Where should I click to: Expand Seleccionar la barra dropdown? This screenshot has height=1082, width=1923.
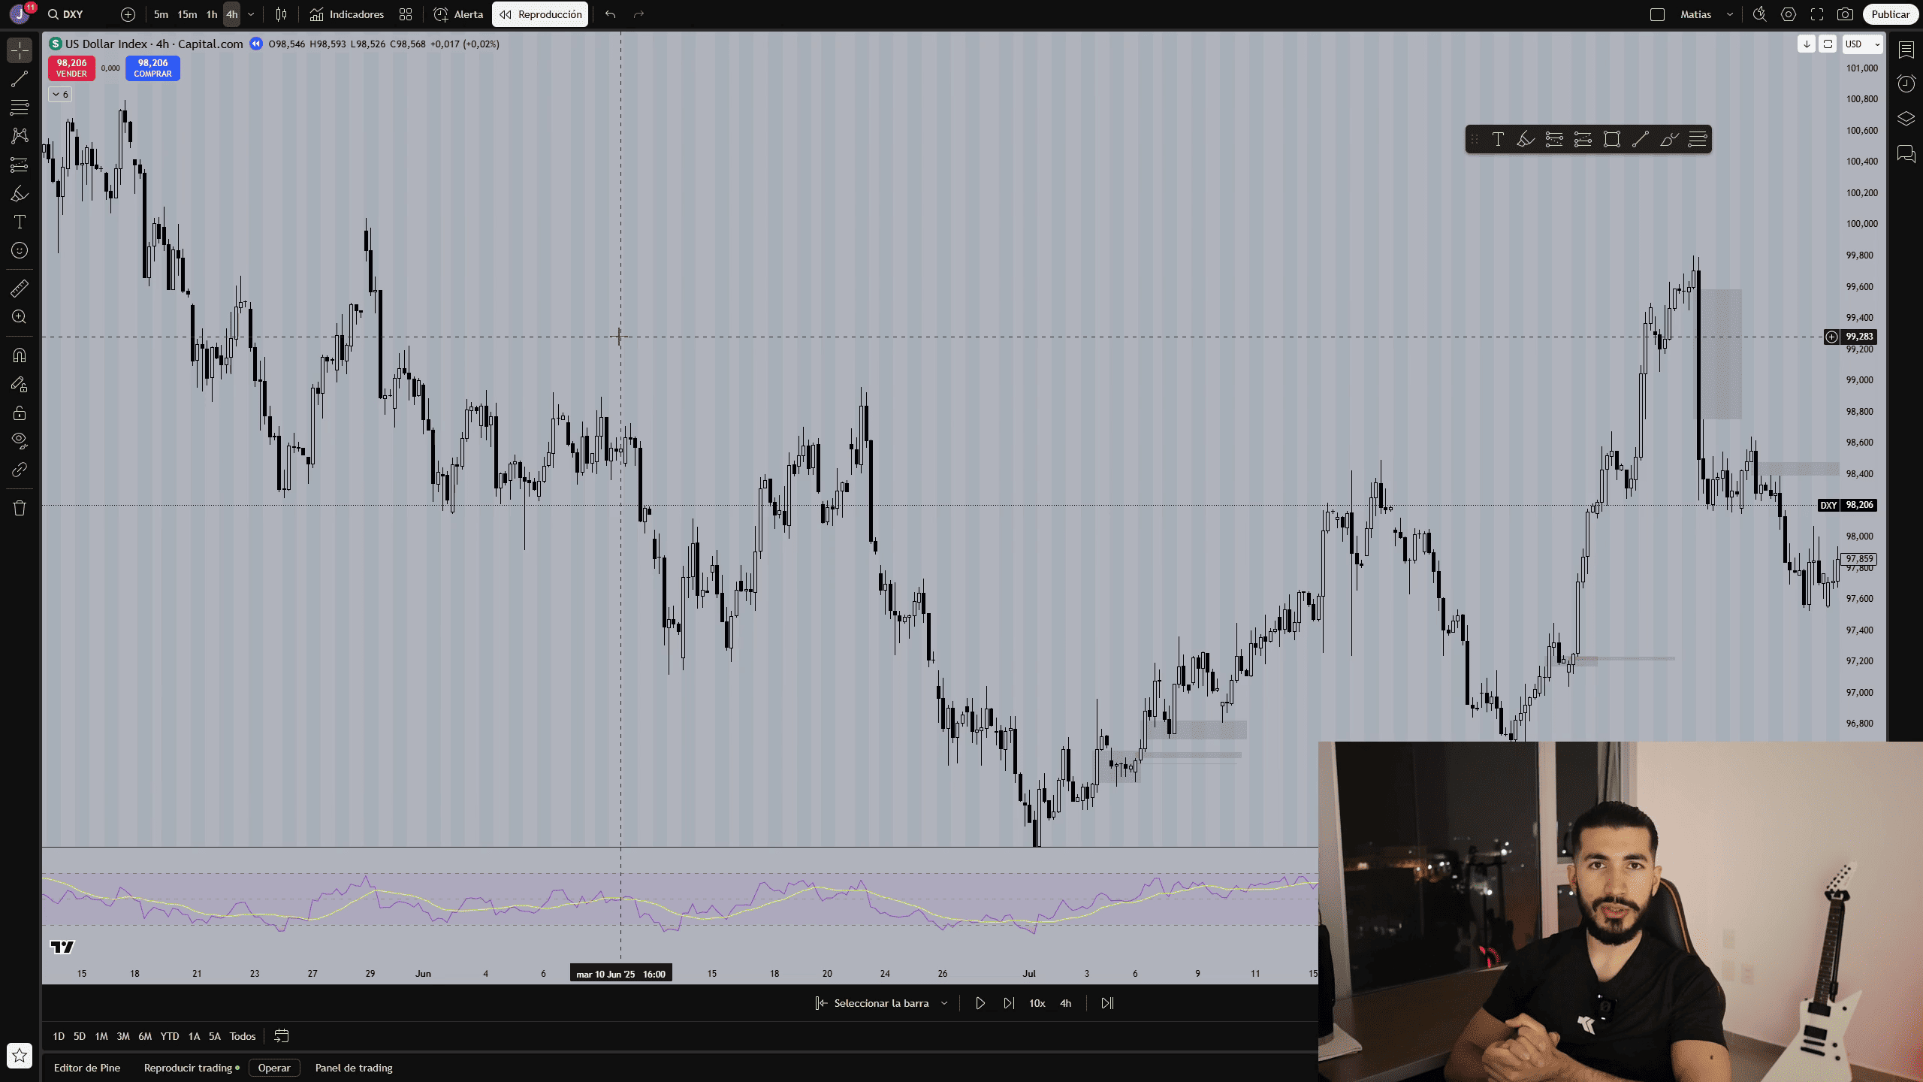pos(944,1003)
